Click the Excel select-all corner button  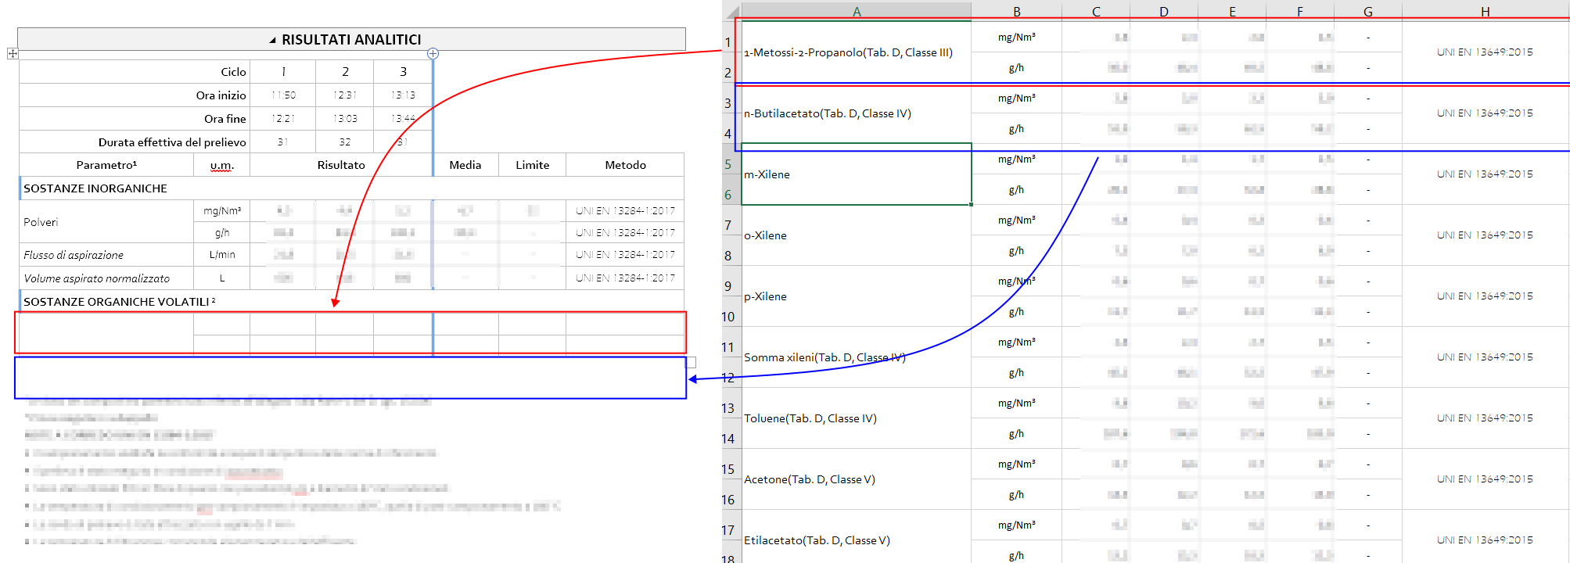pos(731,12)
